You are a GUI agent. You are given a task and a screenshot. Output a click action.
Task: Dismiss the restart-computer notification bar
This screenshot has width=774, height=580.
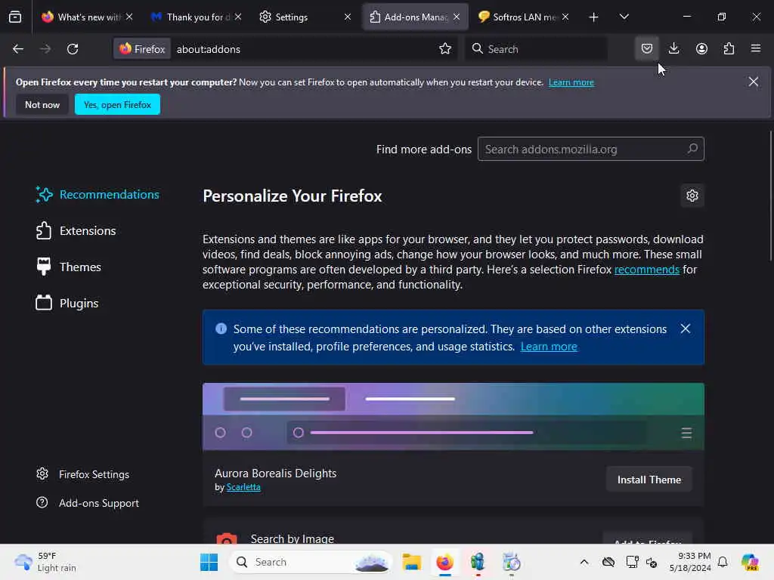coord(754,82)
